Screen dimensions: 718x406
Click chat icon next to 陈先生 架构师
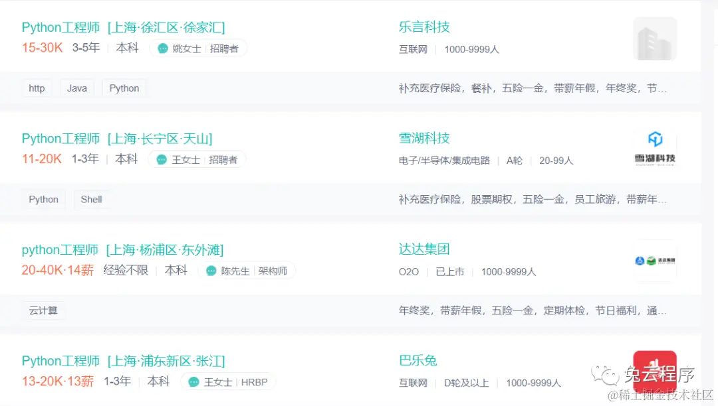point(211,271)
